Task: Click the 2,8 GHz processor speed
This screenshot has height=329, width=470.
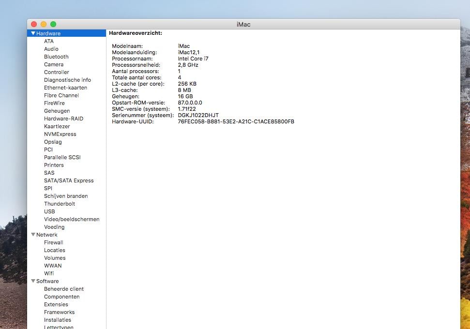Action: click(188, 65)
